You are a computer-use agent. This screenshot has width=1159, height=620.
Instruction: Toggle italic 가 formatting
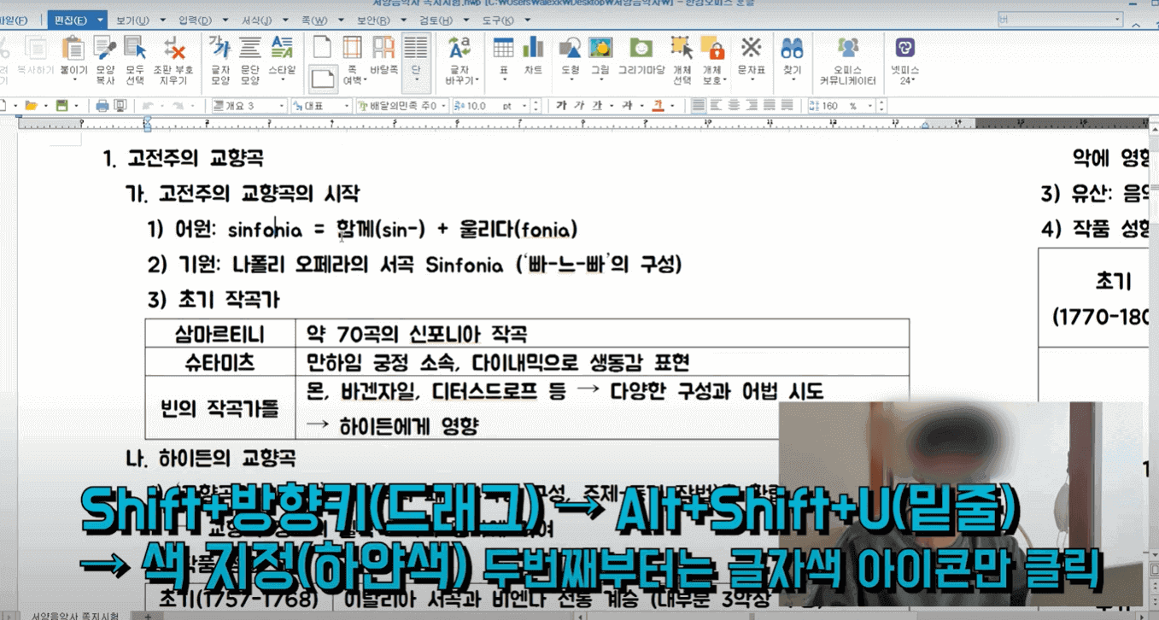(579, 106)
